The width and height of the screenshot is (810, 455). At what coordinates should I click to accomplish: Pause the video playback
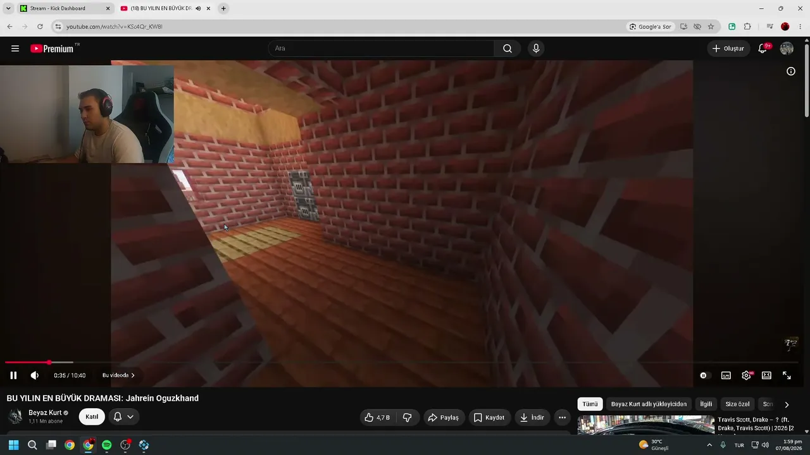[13, 375]
